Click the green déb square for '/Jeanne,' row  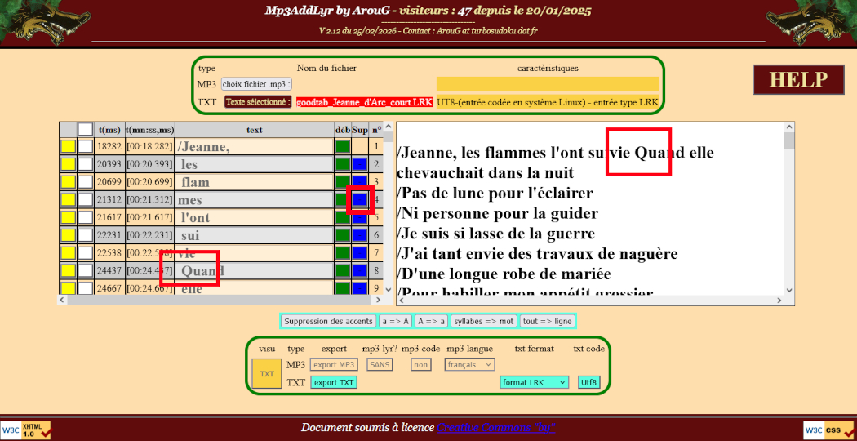pyautogui.click(x=342, y=147)
